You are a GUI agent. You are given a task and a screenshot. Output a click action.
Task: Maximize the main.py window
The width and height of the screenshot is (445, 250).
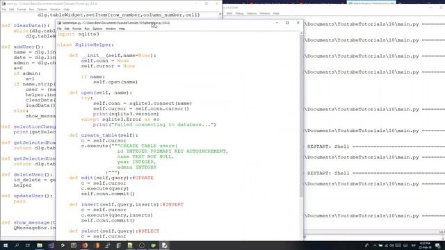pyautogui.click(x=207, y=3)
